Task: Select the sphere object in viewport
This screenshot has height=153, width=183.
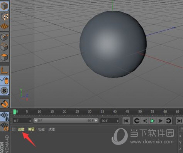Action: click(x=113, y=44)
